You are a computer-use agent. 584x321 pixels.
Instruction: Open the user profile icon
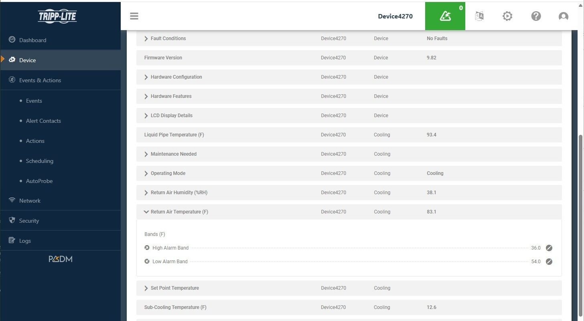563,16
